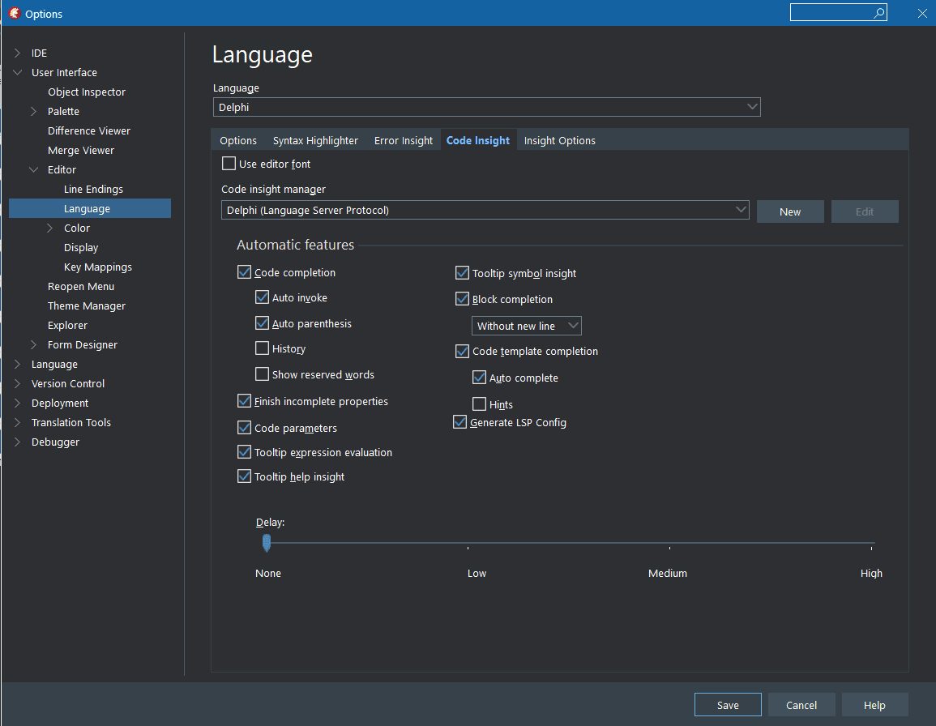Expand the IDE tree section

click(x=18, y=53)
